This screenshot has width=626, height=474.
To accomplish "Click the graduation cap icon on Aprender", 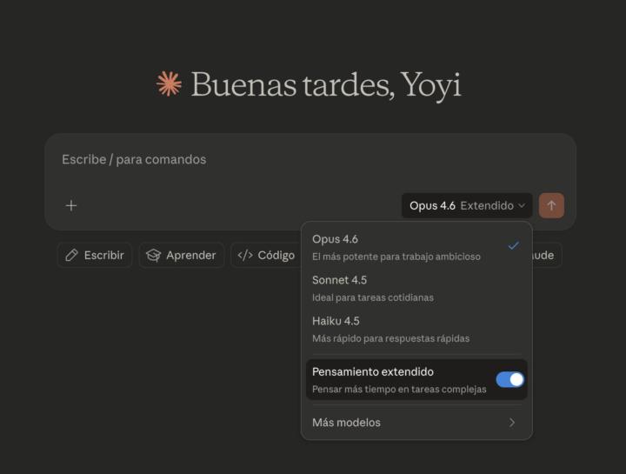I will (x=153, y=255).
